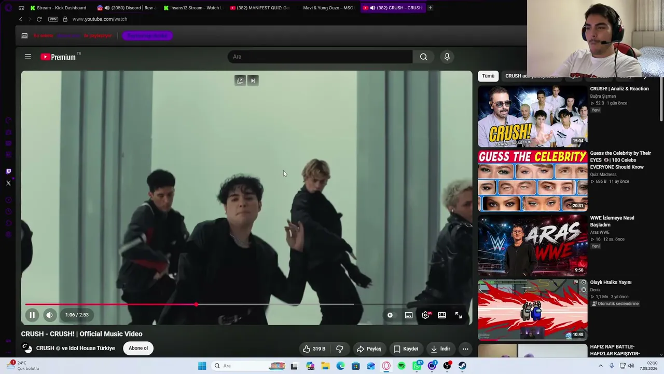Reload the YouTube page
The image size is (664, 374).
click(x=39, y=19)
